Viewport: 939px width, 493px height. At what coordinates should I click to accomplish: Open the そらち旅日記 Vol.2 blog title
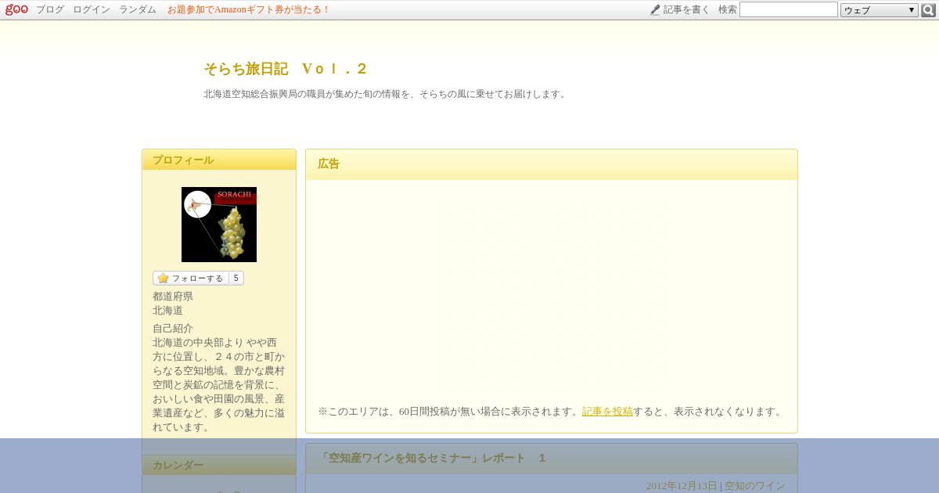[x=285, y=69]
